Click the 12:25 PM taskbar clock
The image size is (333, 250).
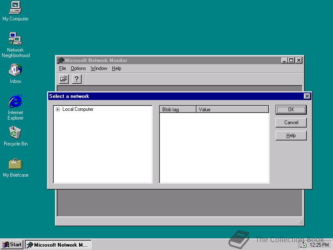[x=319, y=245]
